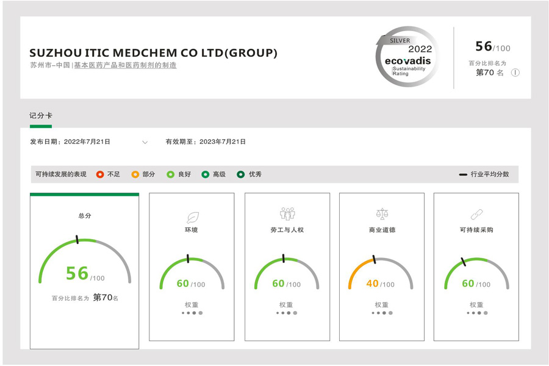Click the 劳工与人权 card title
Screen dimensions: 549x366
tap(287, 230)
